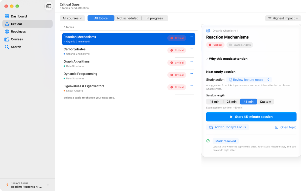Click the Critical badge on Dynamic Programming row

pyautogui.click(x=177, y=75)
